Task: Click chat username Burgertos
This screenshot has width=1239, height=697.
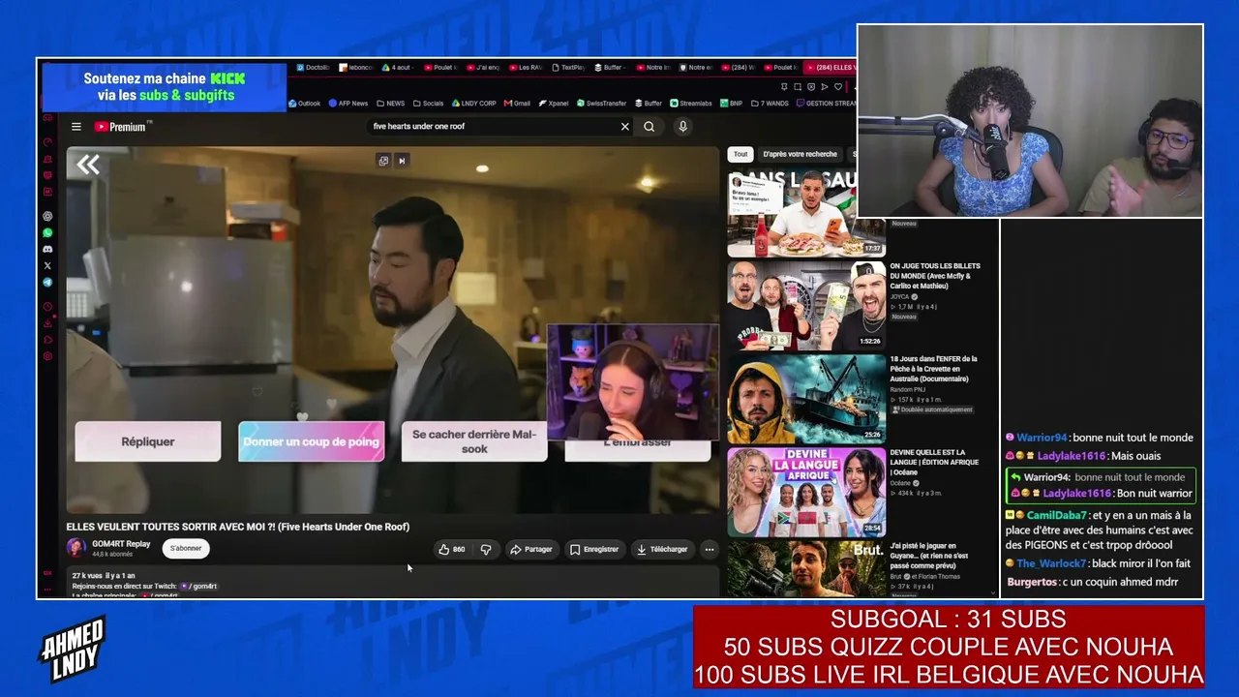Action: [1032, 582]
